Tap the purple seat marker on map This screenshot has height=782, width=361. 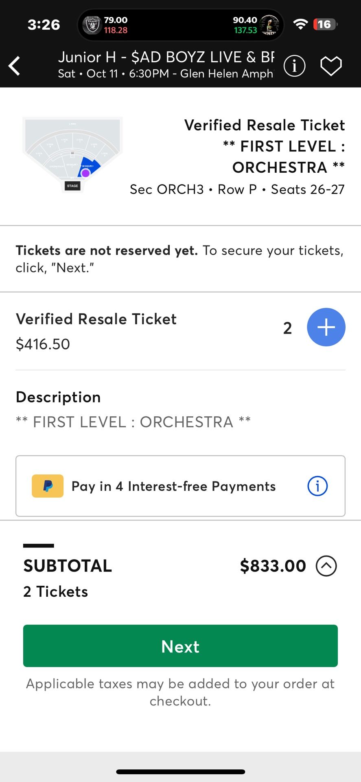(85, 173)
